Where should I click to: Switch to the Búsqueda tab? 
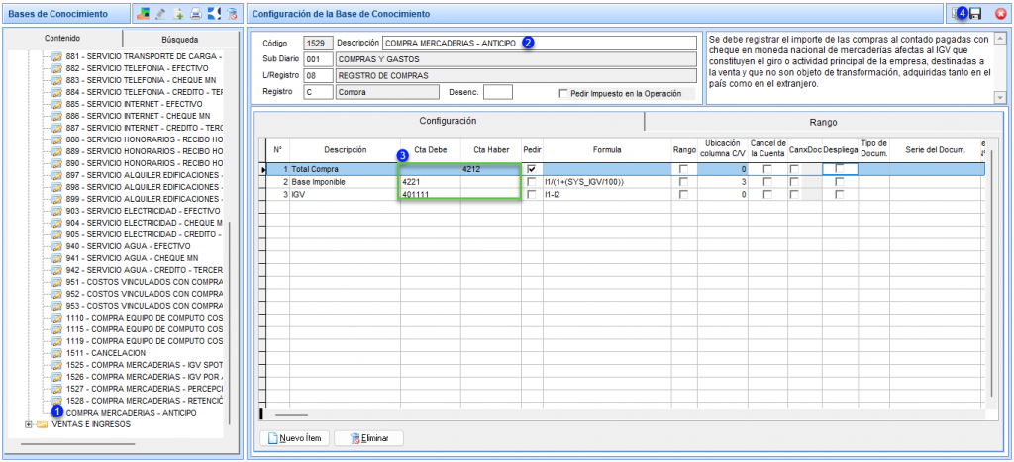(180, 39)
